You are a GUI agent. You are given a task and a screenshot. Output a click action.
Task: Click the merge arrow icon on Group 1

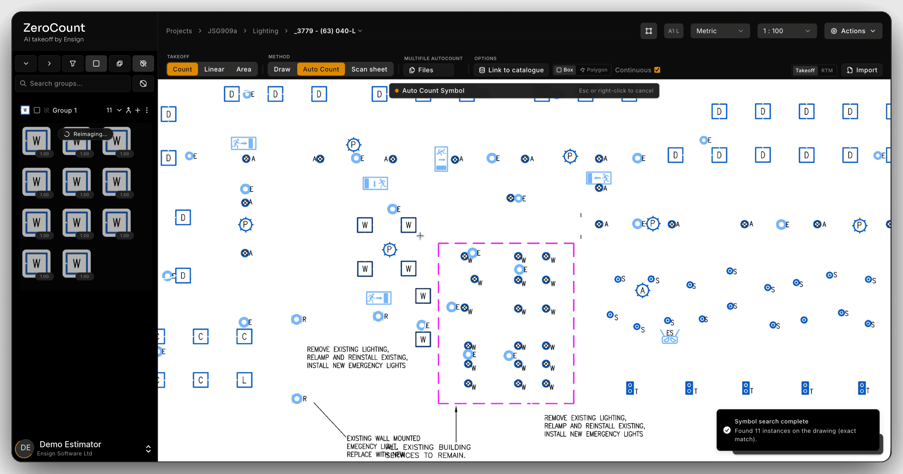click(x=129, y=110)
